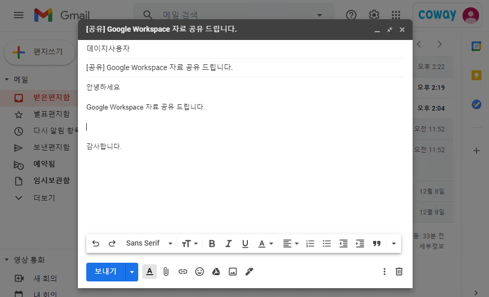
Task: Click the subject line field
Action: [245, 67]
